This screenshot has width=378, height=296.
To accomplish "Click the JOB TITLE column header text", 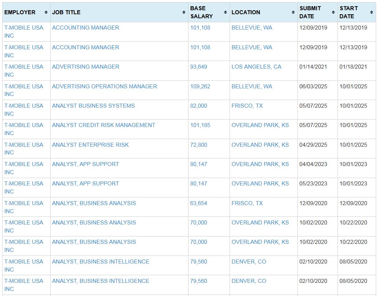I will point(66,12).
